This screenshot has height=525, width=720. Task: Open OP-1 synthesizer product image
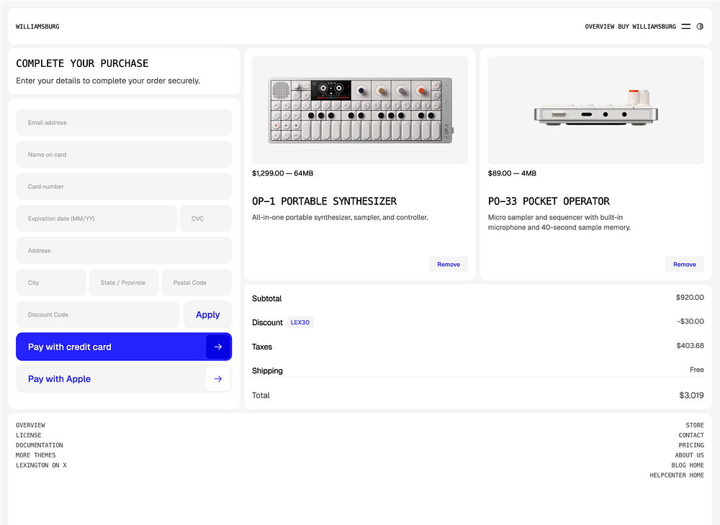point(360,111)
